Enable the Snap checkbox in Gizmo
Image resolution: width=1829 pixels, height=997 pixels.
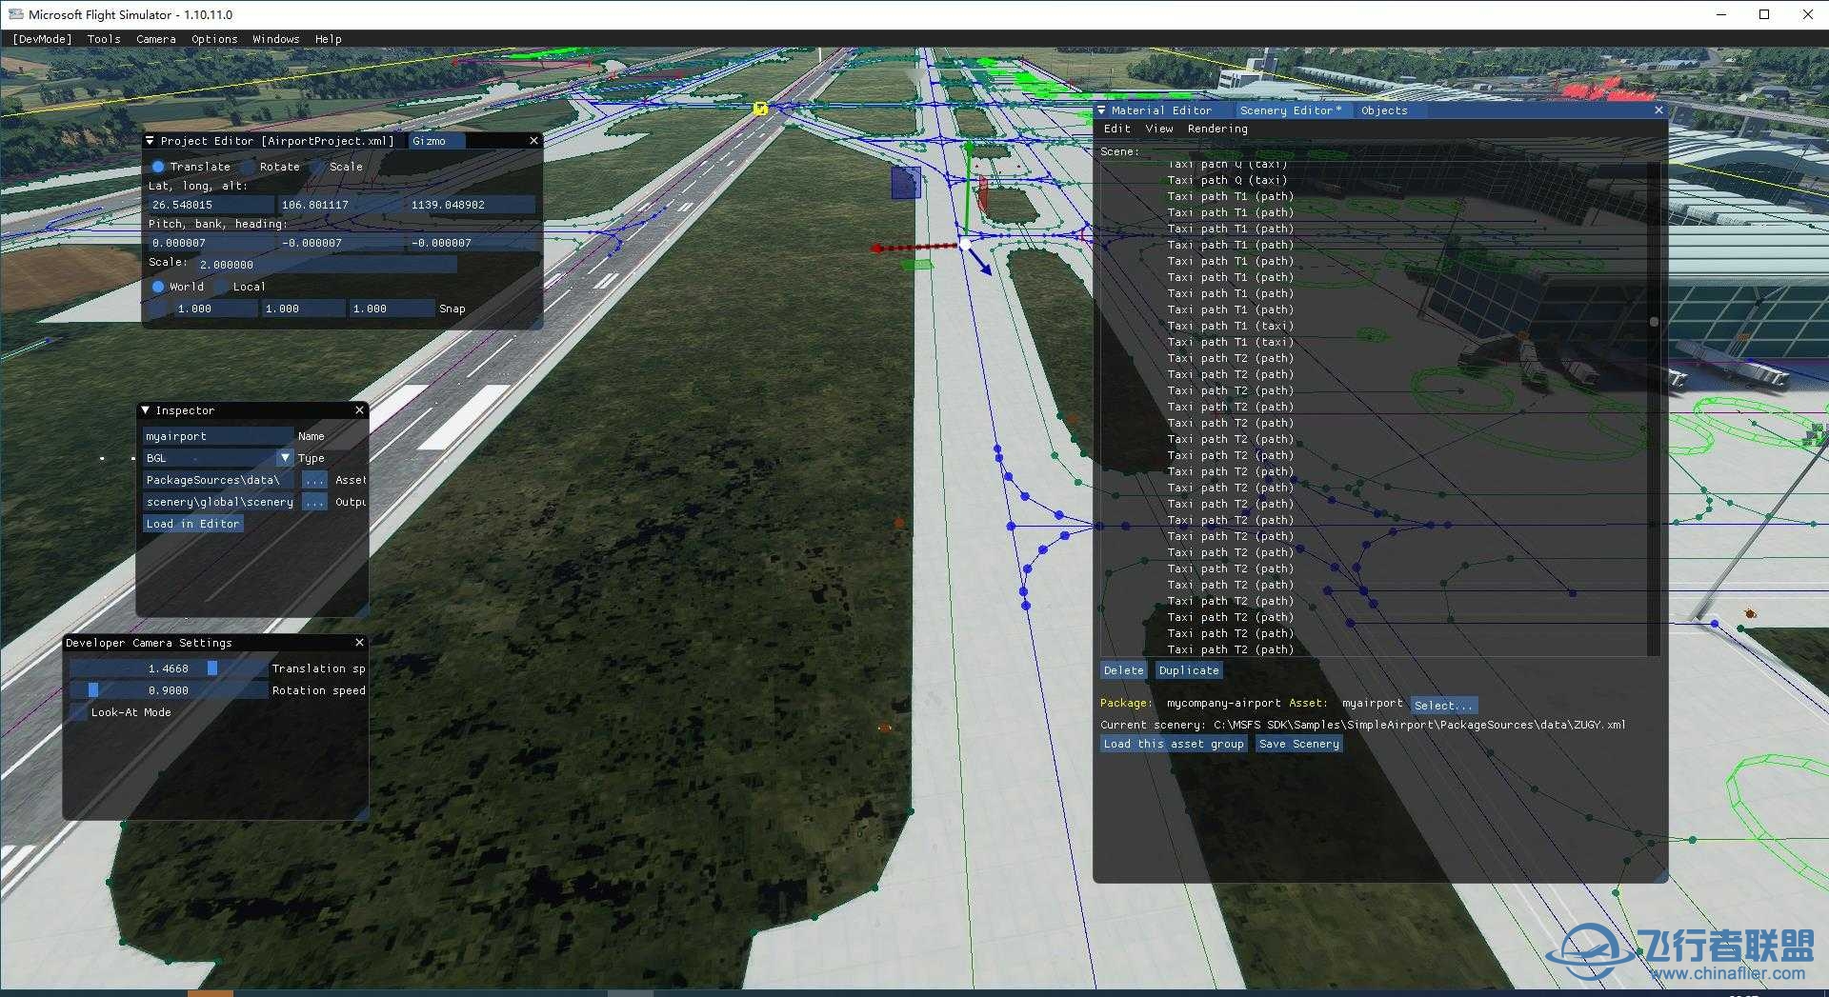click(158, 309)
